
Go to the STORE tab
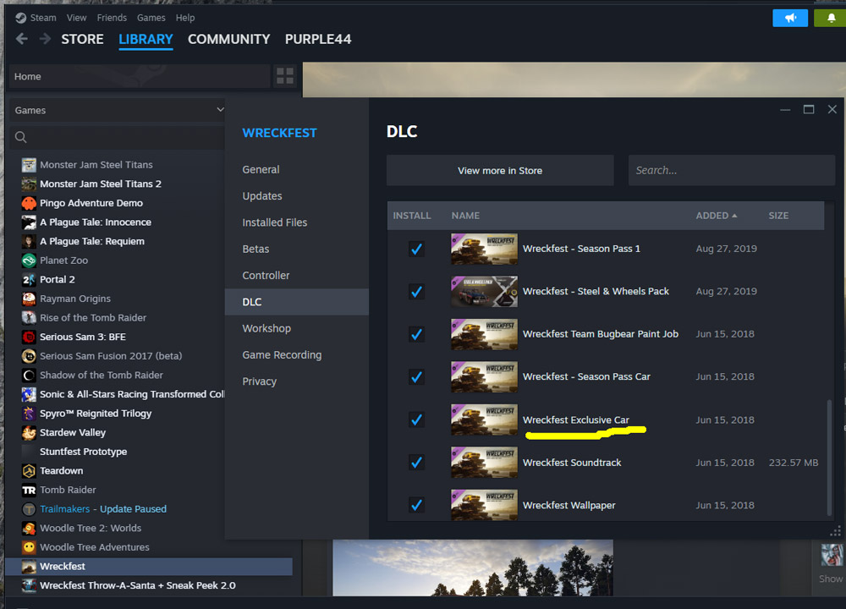(x=82, y=39)
